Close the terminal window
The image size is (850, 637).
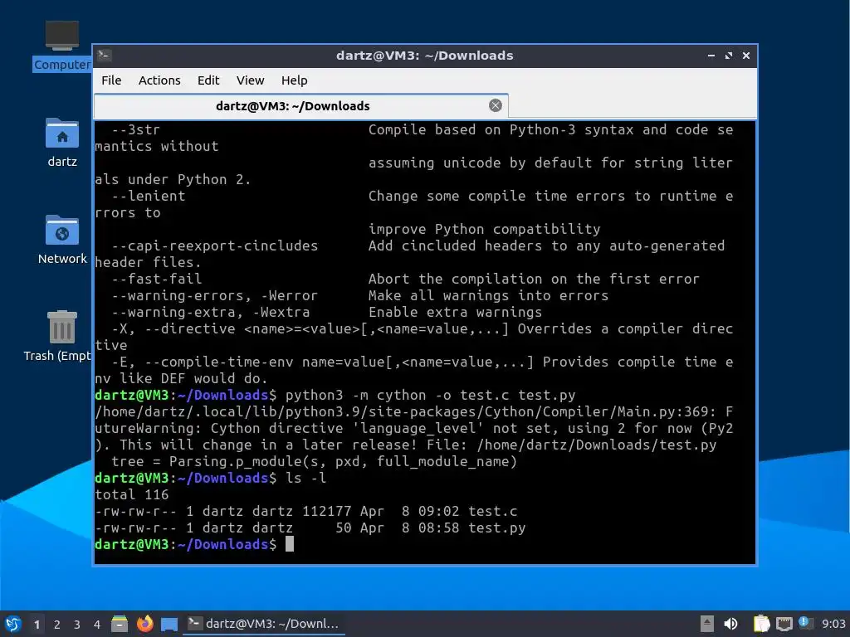click(x=746, y=56)
